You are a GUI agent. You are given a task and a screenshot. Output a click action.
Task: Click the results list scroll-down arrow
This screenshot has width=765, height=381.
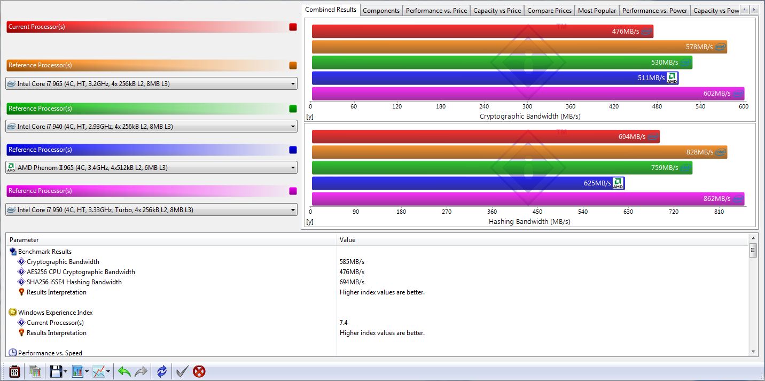(x=753, y=352)
